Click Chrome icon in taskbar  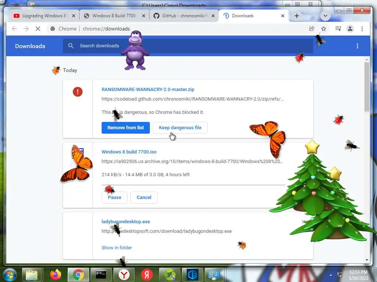point(78,275)
